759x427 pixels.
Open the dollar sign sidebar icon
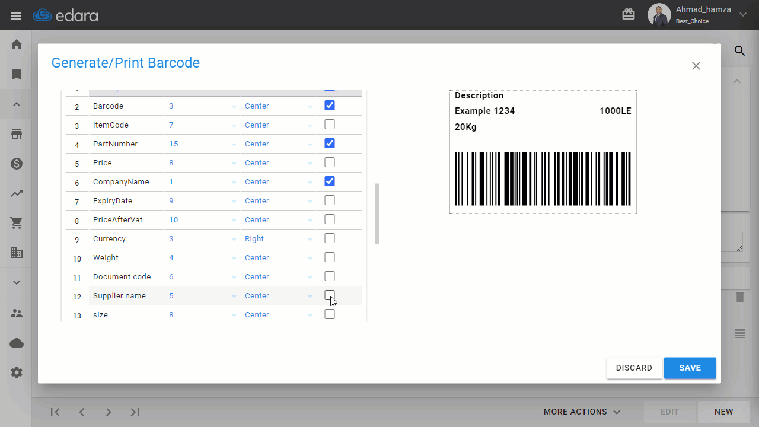[x=17, y=164]
